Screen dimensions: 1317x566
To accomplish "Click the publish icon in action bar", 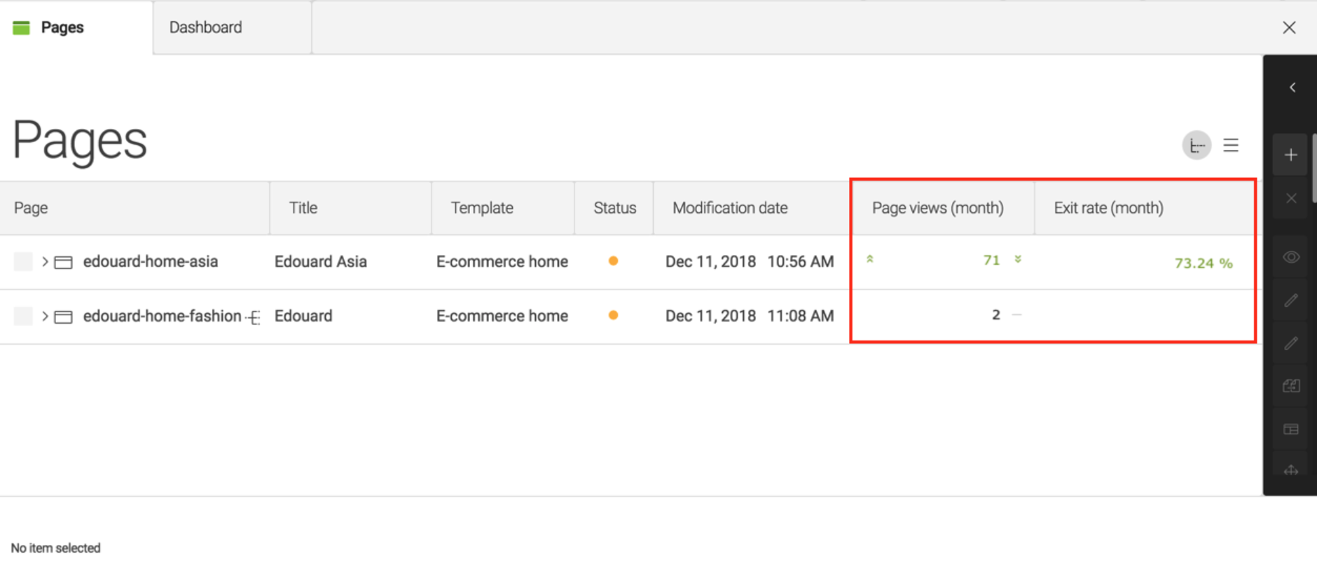I will point(1290,386).
